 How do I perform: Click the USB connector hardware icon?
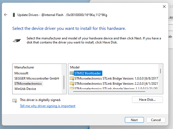click(17, 40)
